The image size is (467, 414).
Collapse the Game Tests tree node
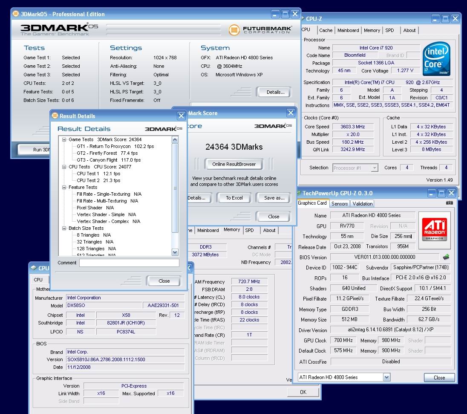[x=64, y=139]
